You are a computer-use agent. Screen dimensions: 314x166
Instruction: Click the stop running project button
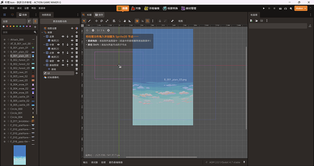274,8
